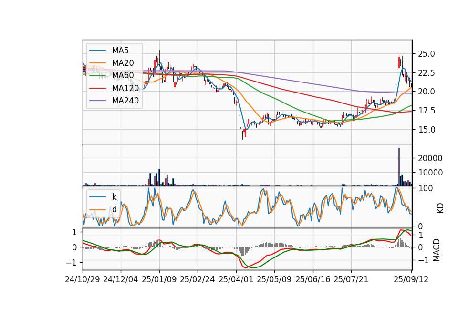Click the MA20 legend label
Viewport: 458px width, 329px height.
(x=123, y=63)
